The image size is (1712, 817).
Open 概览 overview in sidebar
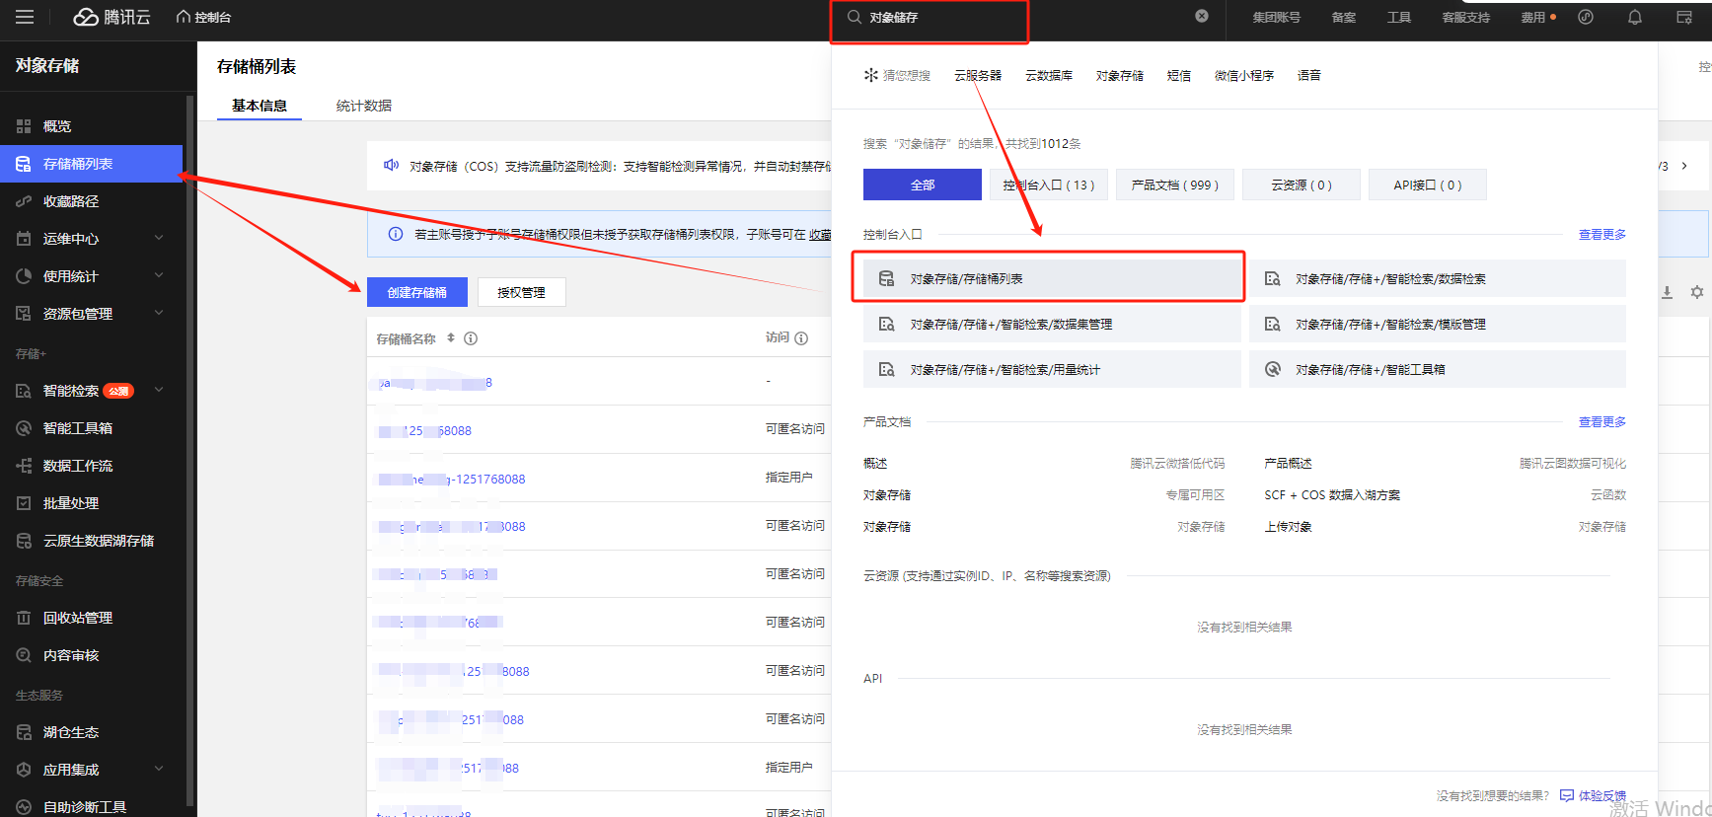[x=57, y=126]
